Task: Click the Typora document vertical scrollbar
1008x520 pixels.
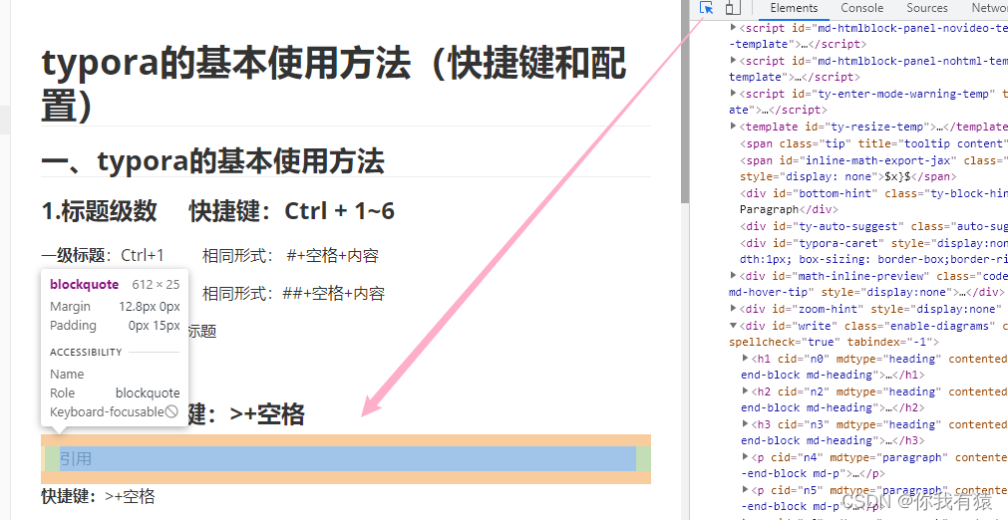Action: tap(685, 100)
